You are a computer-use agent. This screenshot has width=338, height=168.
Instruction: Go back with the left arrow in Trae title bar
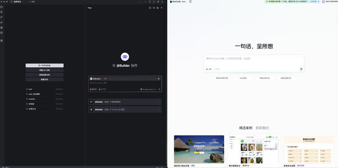pos(141,1)
